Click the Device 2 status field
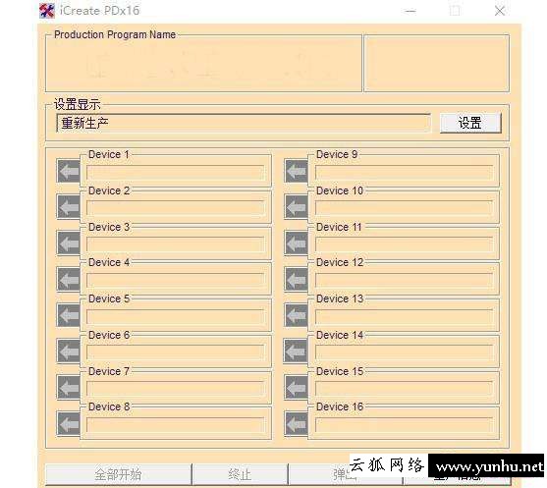The width and height of the screenshot is (547, 488). click(176, 208)
